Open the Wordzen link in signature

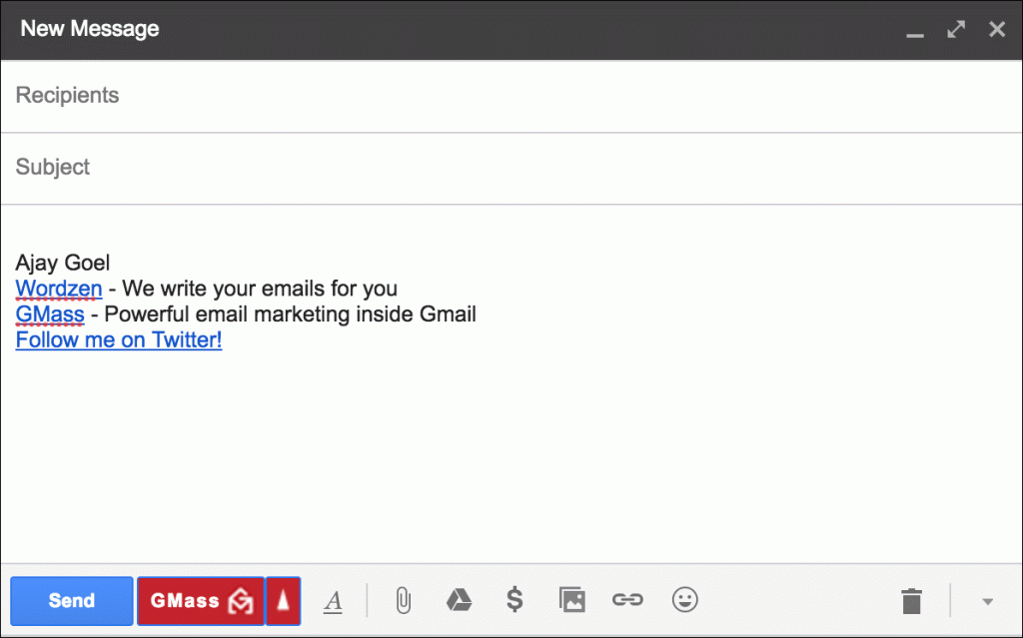point(59,290)
